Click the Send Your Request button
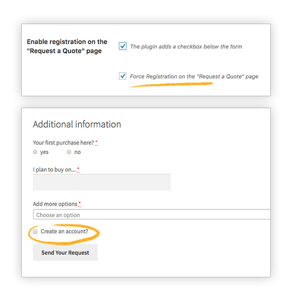This screenshot has height=302, width=284. pos(65,252)
